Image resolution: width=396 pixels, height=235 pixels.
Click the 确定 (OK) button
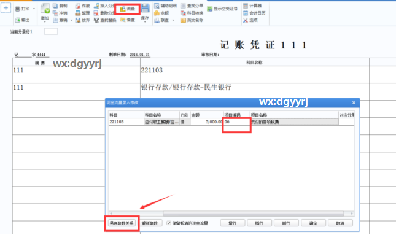[313, 223]
